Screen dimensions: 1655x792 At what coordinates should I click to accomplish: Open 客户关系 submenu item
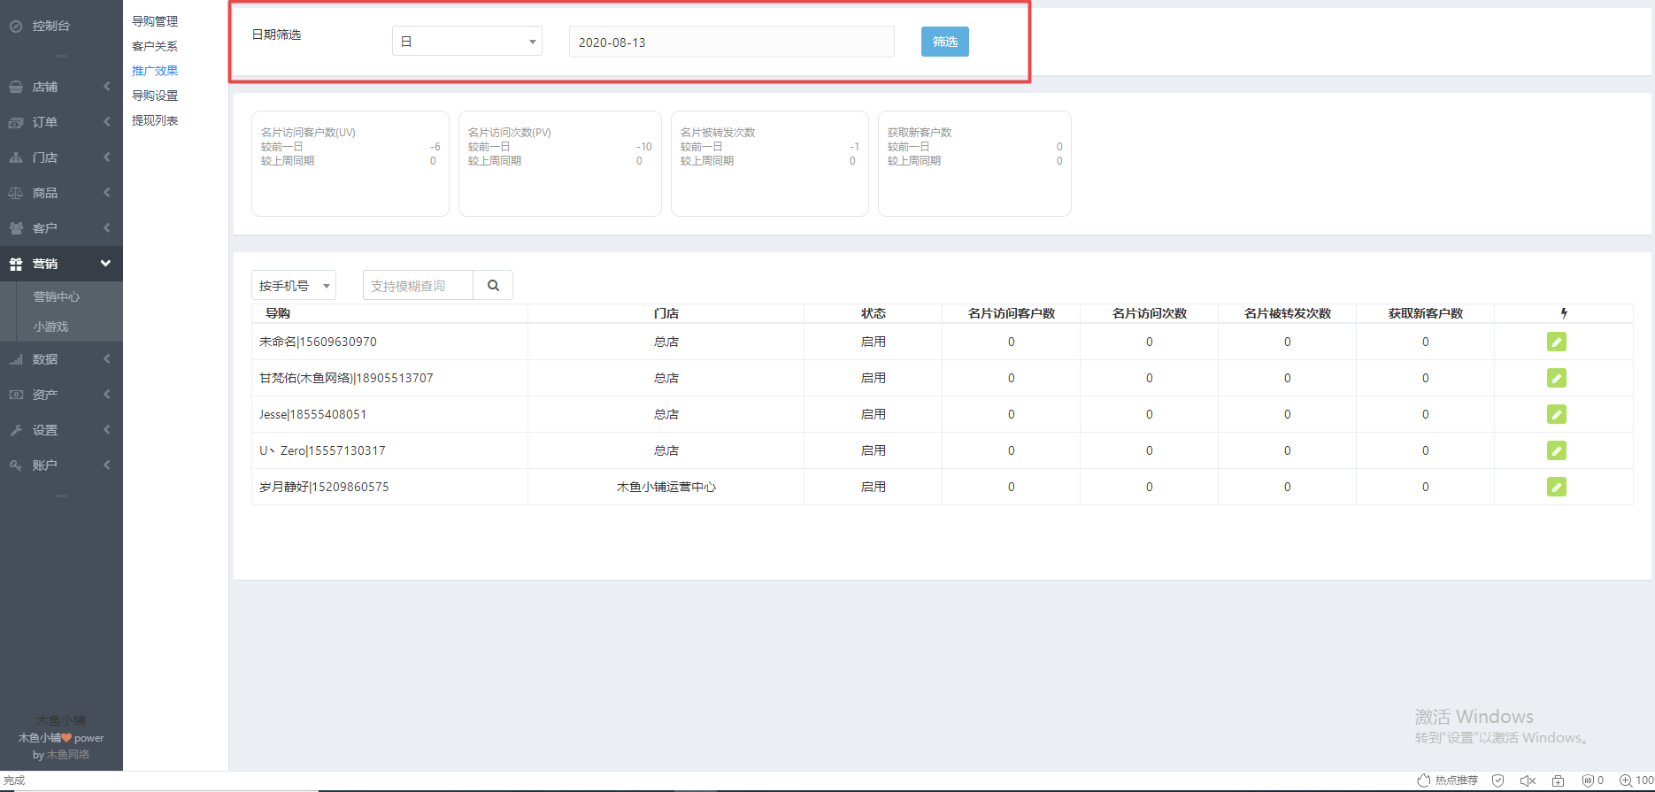tap(155, 46)
